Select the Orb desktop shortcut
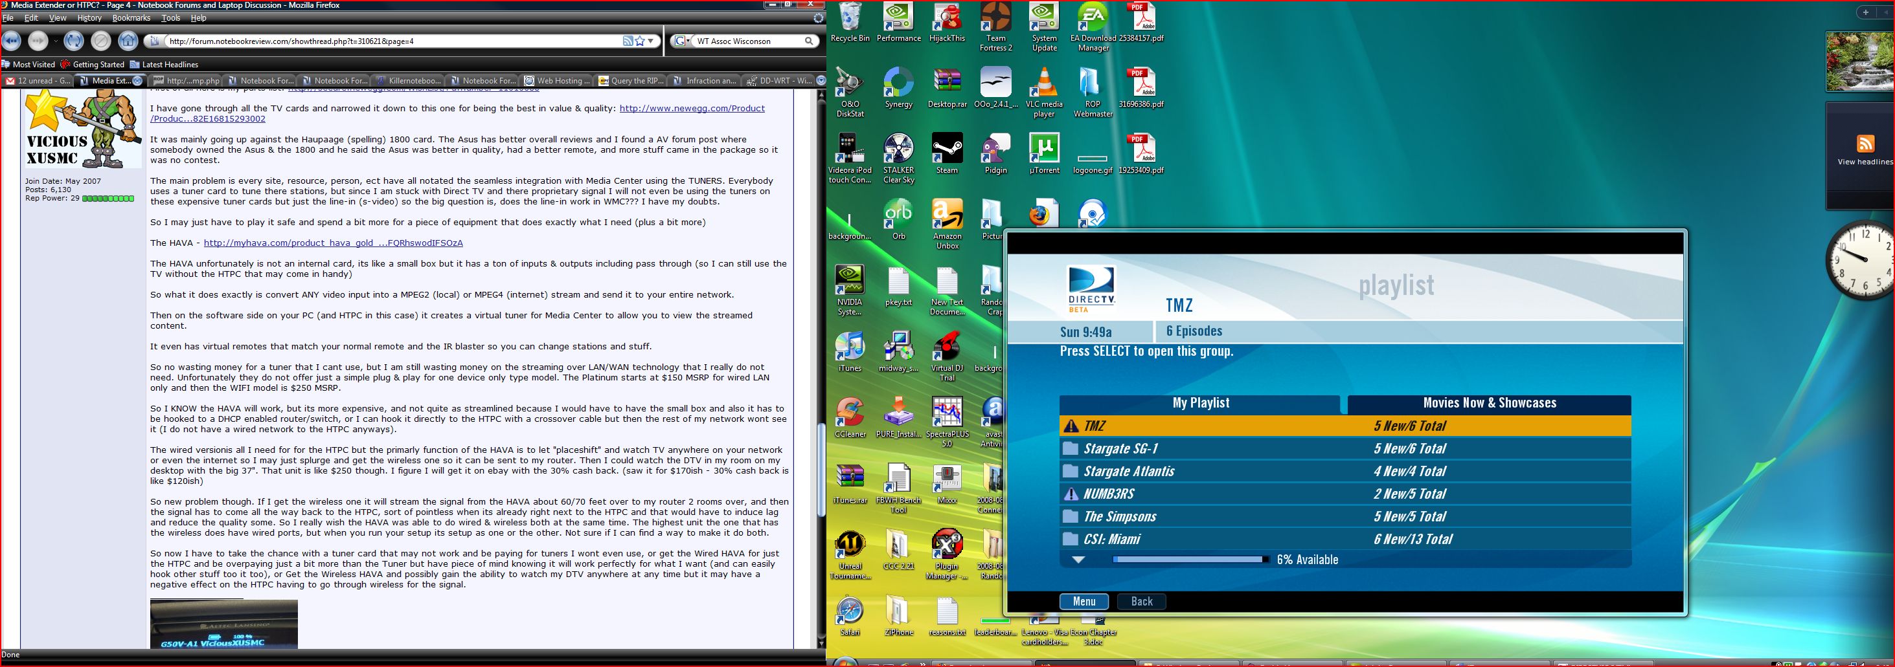The image size is (1895, 667). pos(898,220)
